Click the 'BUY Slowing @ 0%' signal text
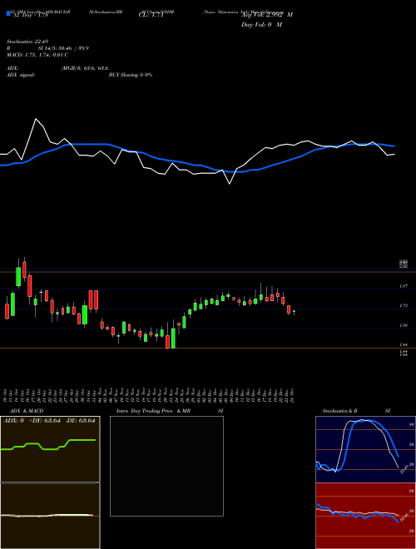The height and width of the screenshot is (549, 416). (x=131, y=75)
